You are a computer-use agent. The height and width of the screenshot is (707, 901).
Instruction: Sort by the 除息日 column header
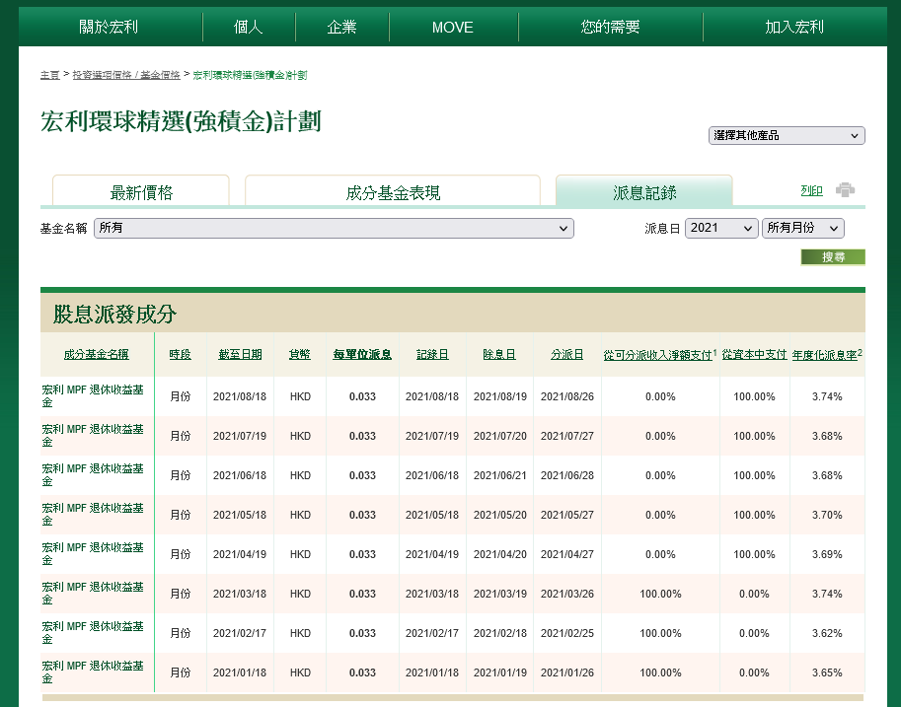click(x=499, y=354)
